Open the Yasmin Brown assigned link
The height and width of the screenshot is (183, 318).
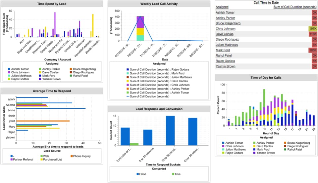pyautogui.click(x=226, y=66)
